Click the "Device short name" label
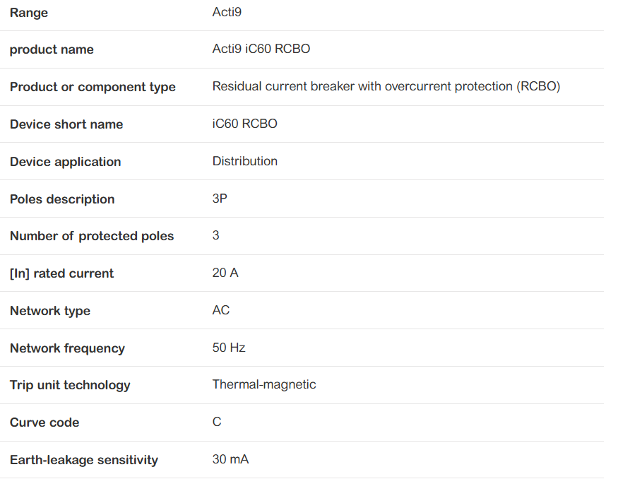630x479 pixels. [66, 124]
